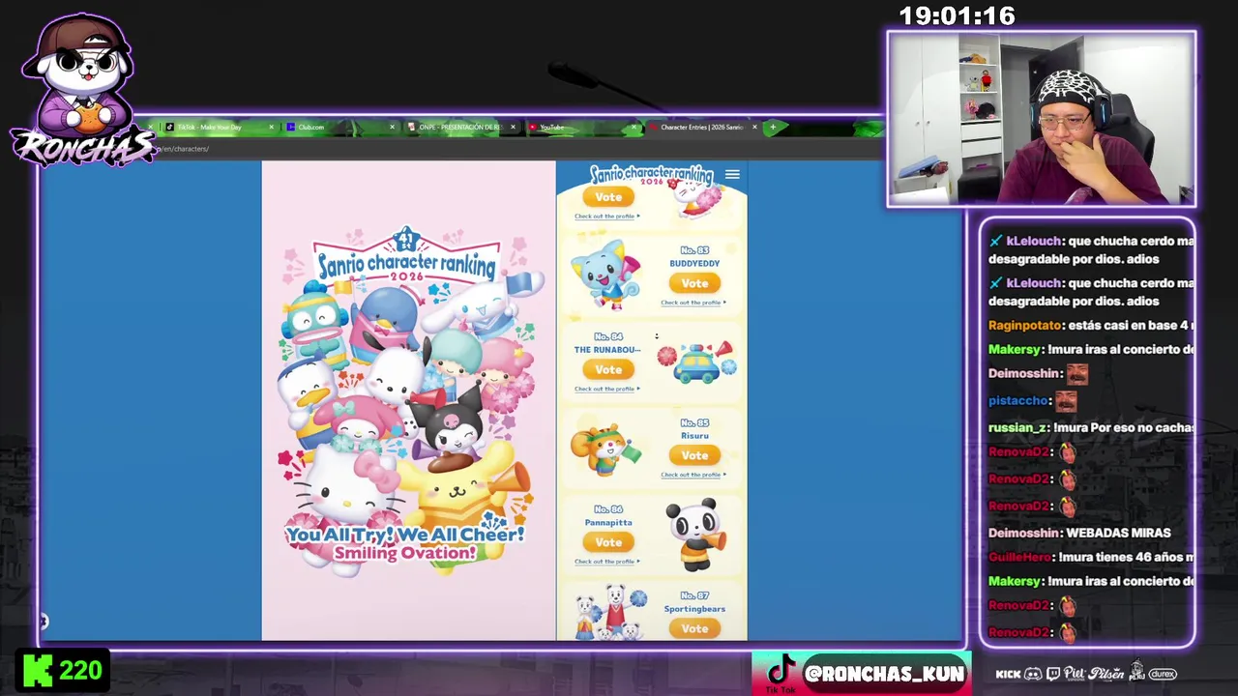The image size is (1238, 696).
Task: Click first kLelouch chat message
Action: 1091,249
